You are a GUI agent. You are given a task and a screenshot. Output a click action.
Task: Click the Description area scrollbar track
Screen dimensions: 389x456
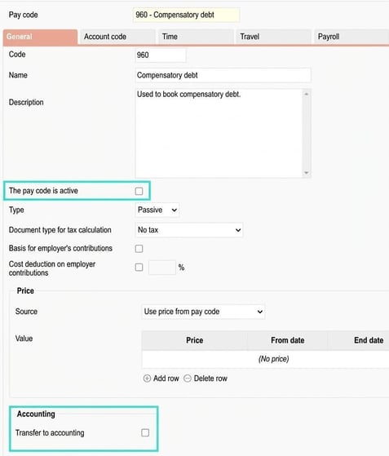click(x=306, y=134)
